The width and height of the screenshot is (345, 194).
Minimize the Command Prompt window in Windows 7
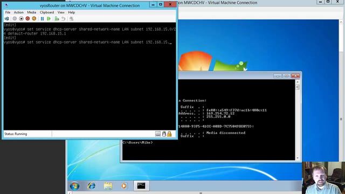point(278,75)
